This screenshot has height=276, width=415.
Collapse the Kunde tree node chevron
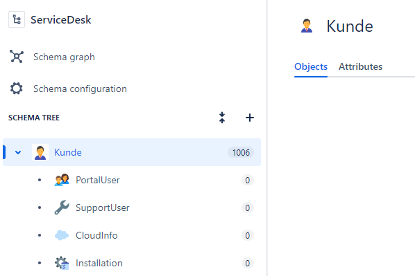[x=18, y=152]
